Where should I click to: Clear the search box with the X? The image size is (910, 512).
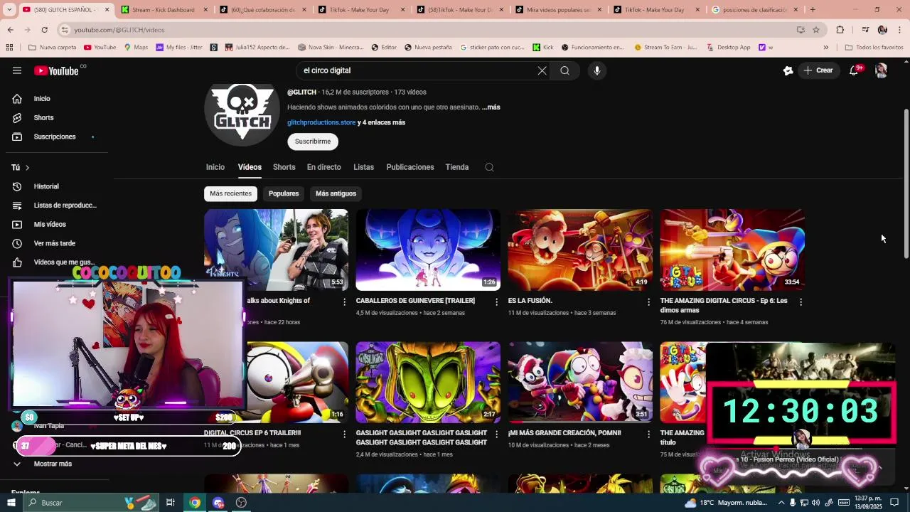542,70
